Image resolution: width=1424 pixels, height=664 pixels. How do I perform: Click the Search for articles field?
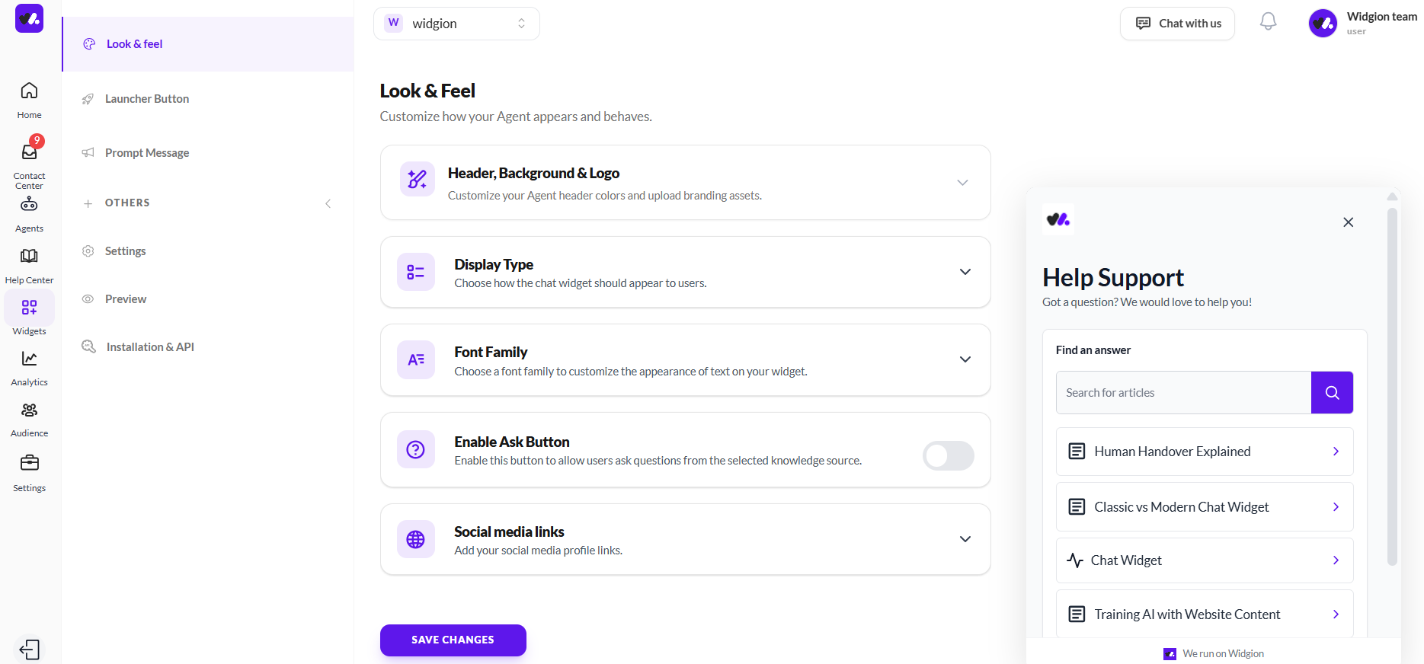pyautogui.click(x=1183, y=392)
